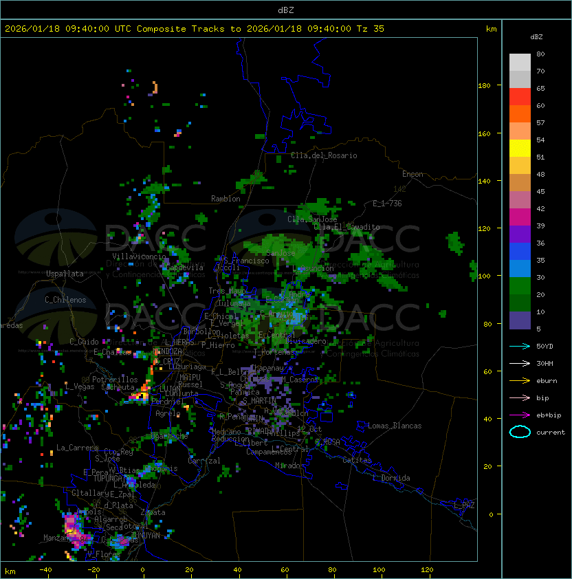
Task: Click the 'Chapanay' map label
Action: 267,368
